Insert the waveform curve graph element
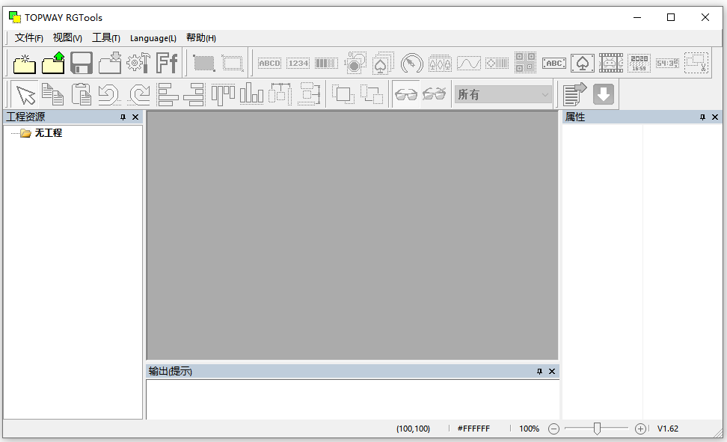Image resolution: width=727 pixels, height=442 pixels. [x=469, y=63]
